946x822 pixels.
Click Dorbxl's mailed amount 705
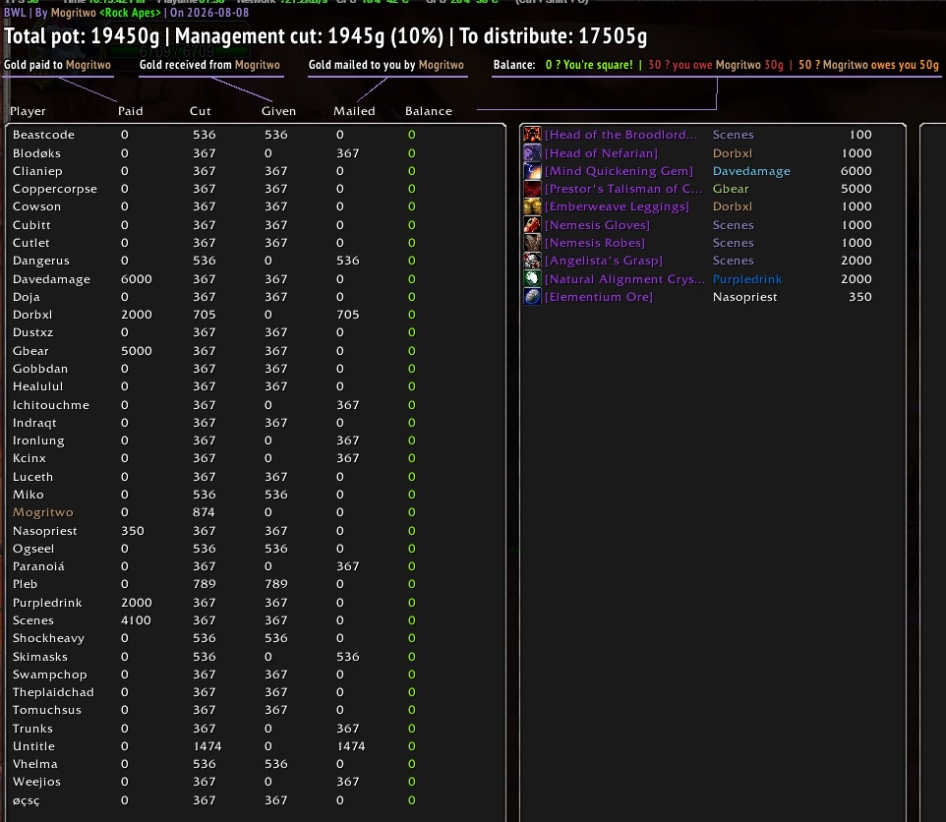pyautogui.click(x=347, y=315)
